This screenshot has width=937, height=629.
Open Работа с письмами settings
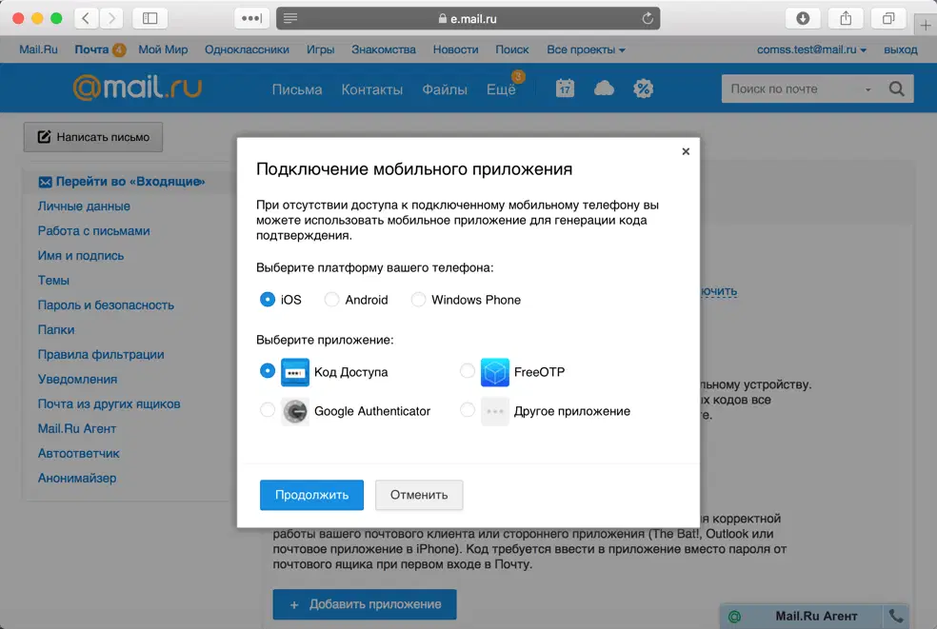pyautogui.click(x=94, y=231)
